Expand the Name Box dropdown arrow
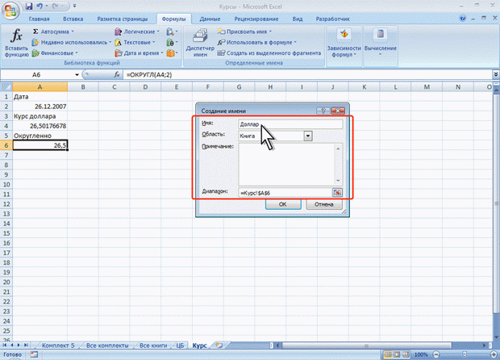 [77, 75]
